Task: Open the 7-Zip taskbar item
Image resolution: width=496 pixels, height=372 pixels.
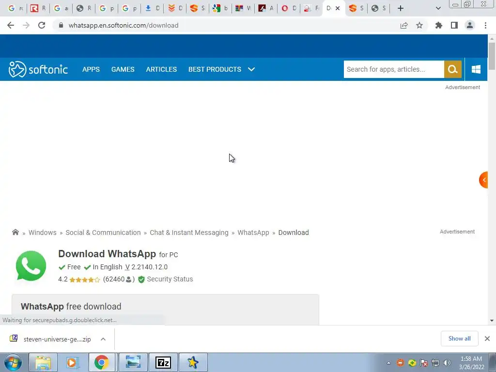Action: point(163,362)
